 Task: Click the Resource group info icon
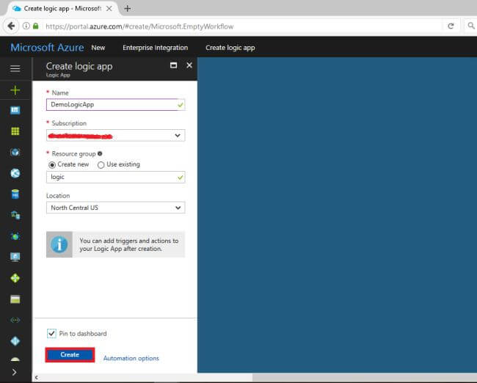[100, 153]
